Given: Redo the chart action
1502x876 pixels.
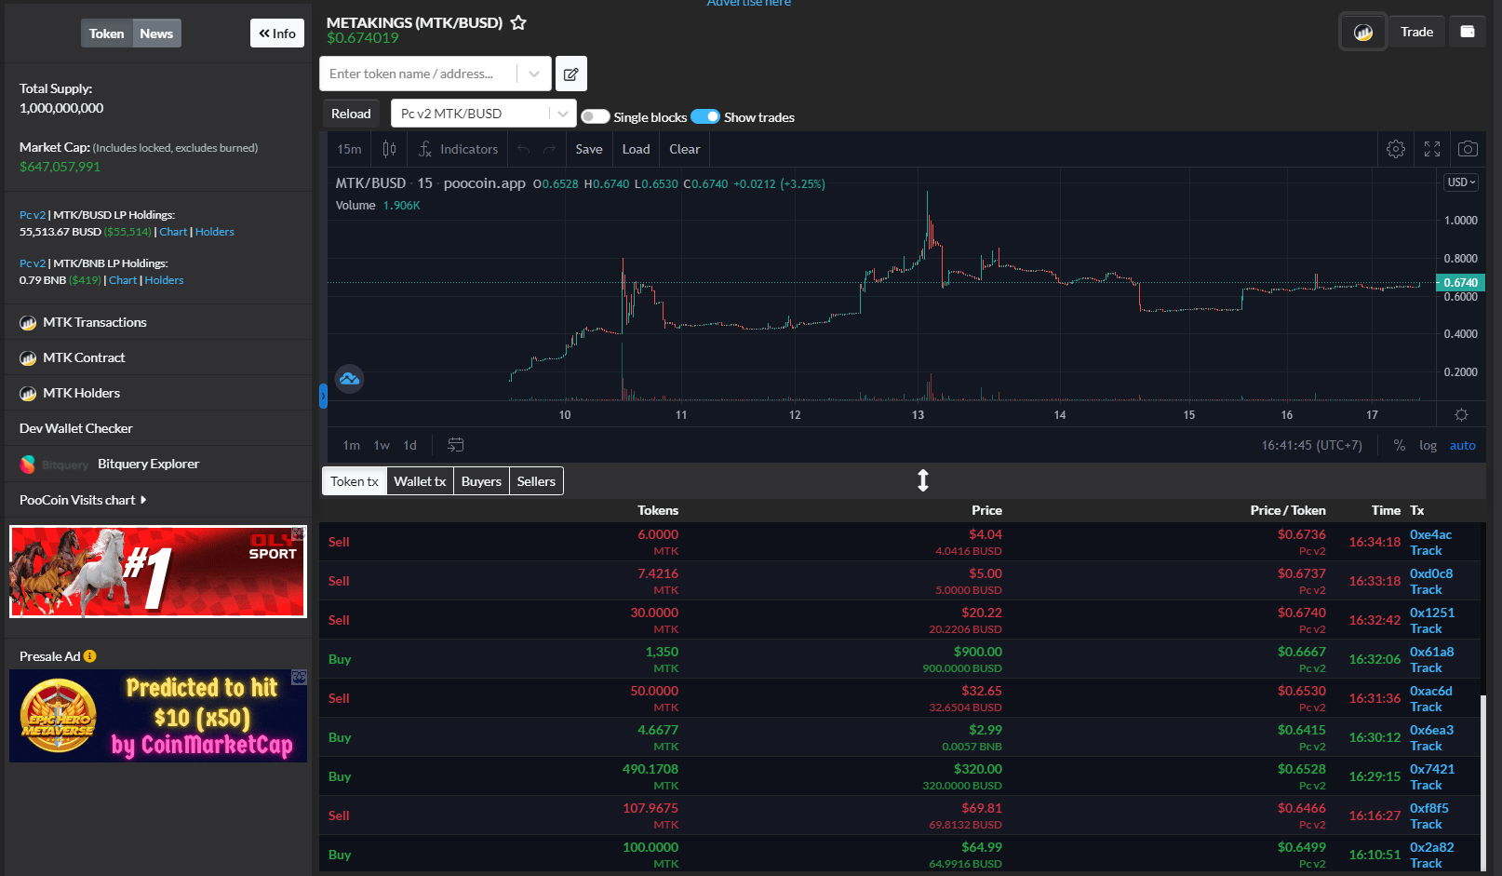Looking at the screenshot, I should pos(550,149).
